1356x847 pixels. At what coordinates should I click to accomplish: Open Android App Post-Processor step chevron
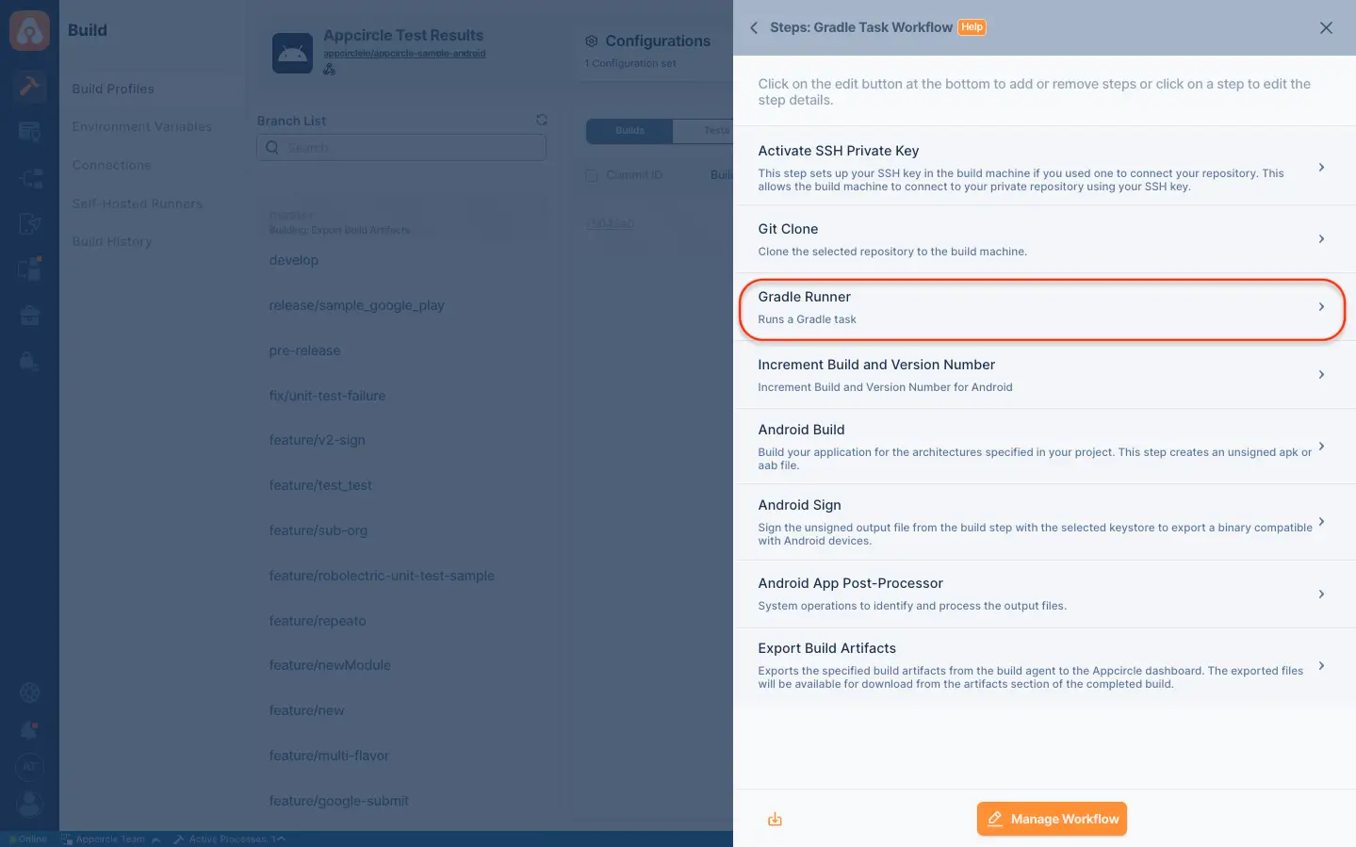(x=1321, y=595)
